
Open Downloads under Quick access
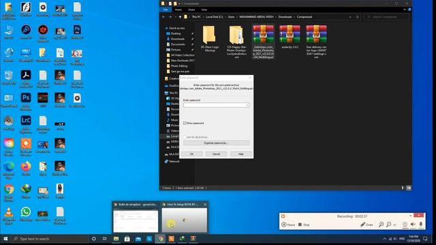coord(178,39)
